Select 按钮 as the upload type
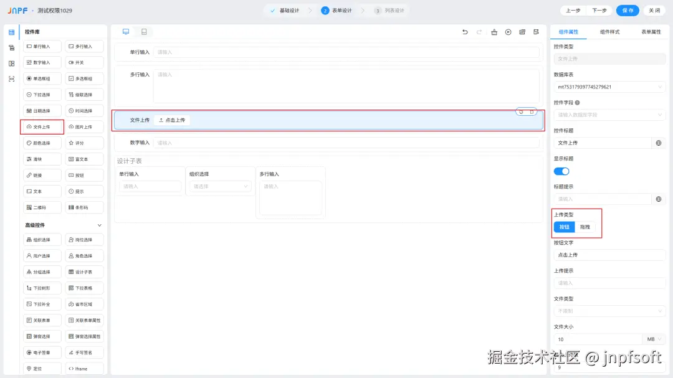The width and height of the screenshot is (673, 378). (x=564, y=227)
